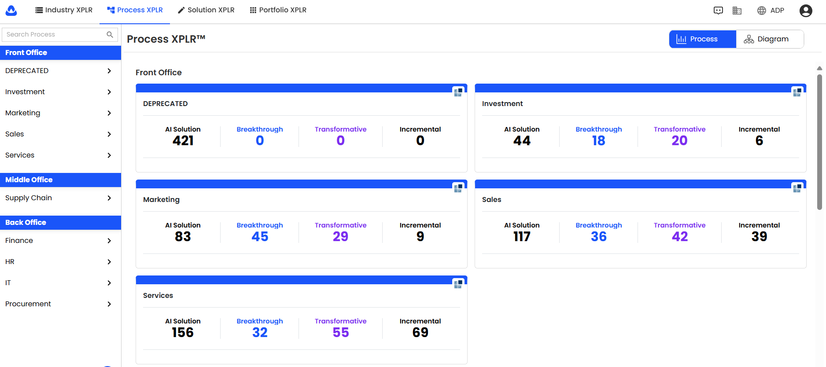
Task: Click the Services card corner icon
Action: pyautogui.click(x=458, y=284)
